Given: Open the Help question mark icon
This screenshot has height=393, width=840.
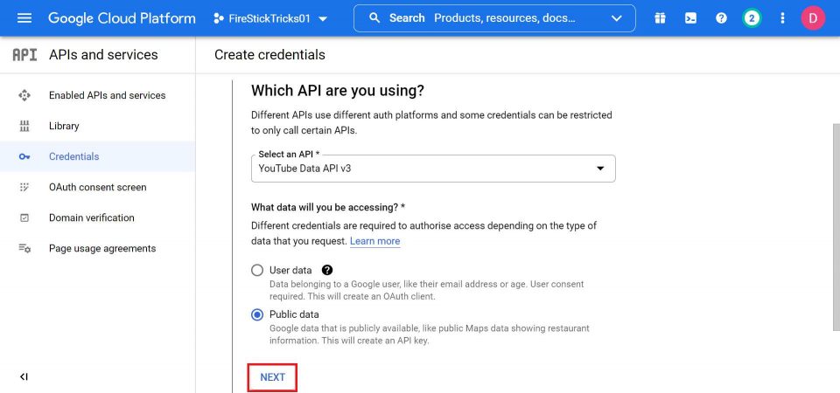Looking at the screenshot, I should (x=722, y=18).
